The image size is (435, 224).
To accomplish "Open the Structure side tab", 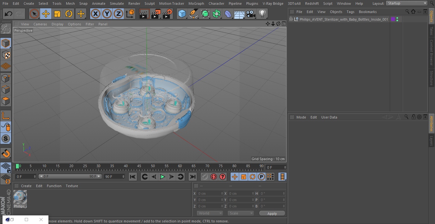I will 431,78.
